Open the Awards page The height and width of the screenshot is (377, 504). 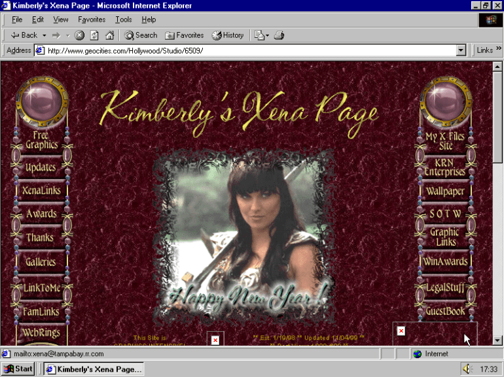[41, 214]
